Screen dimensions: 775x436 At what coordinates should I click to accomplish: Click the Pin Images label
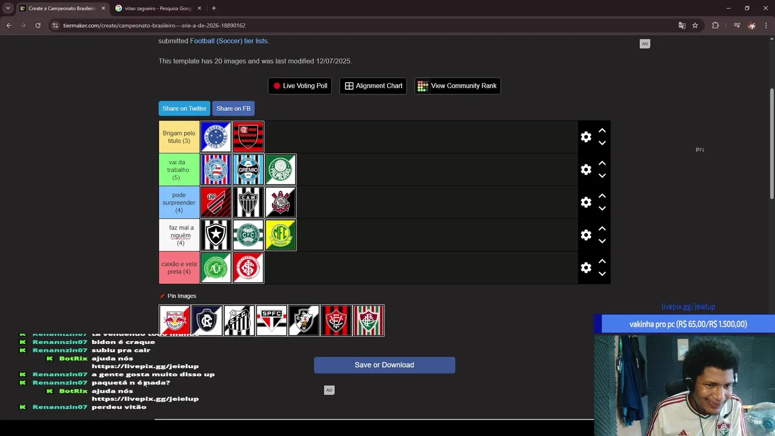tap(182, 296)
